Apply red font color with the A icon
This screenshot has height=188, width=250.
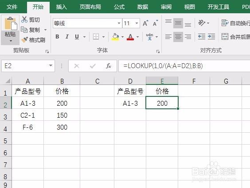130,37
